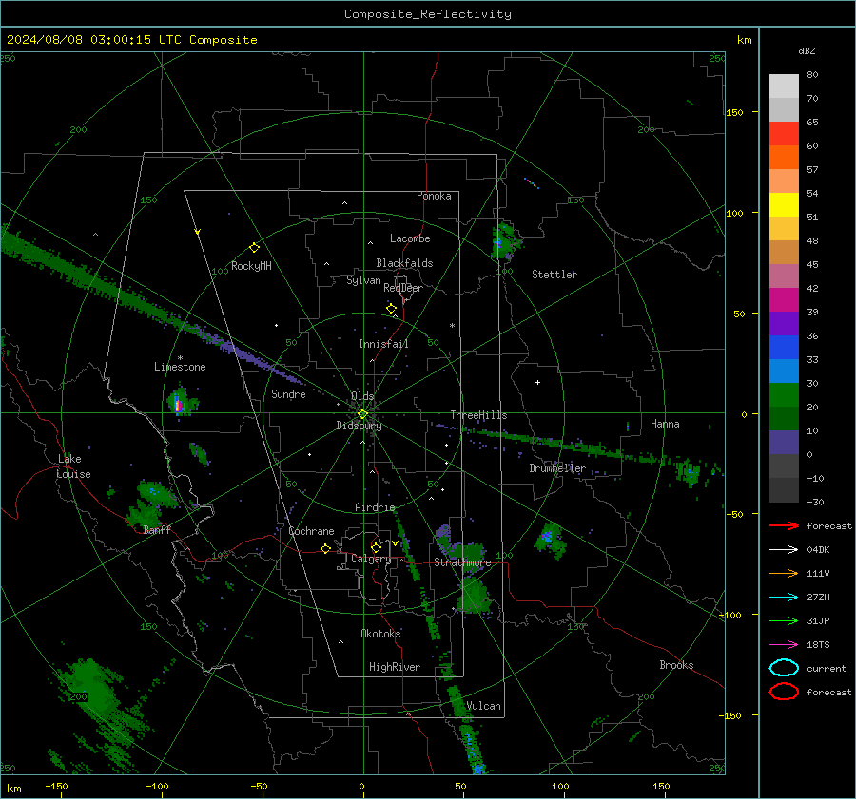Viewport: 856px width, 799px height.
Task: Click the green 31JP arrow in legend
Action: pos(784,620)
